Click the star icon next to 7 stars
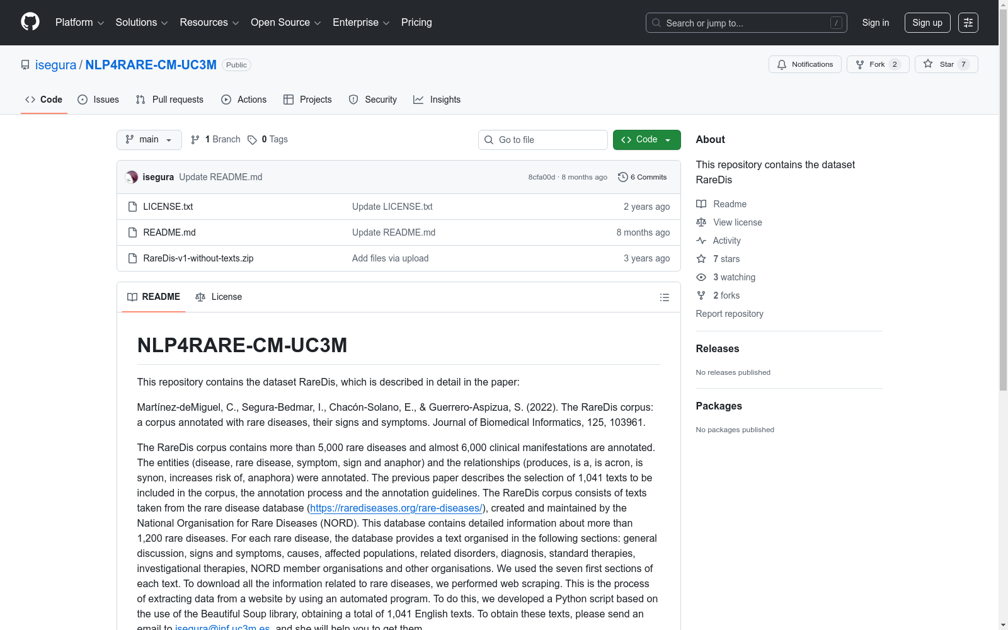Screen dimensions: 1008x630 pyautogui.click(x=701, y=259)
